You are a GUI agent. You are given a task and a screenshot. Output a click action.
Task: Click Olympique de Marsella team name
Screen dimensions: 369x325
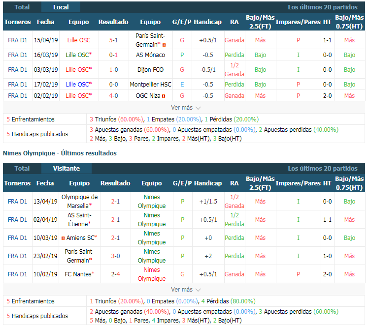(x=79, y=202)
